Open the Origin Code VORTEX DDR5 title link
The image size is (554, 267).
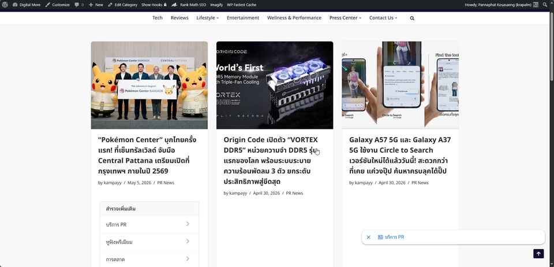271,161
